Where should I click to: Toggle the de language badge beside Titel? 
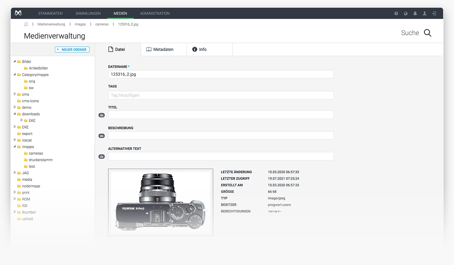click(x=102, y=115)
